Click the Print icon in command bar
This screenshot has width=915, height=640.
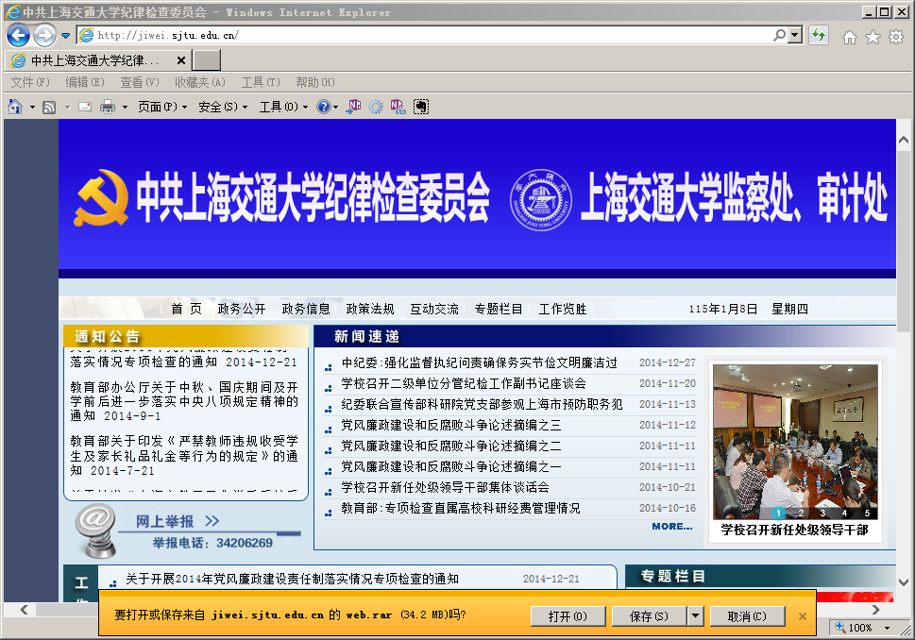point(108,107)
